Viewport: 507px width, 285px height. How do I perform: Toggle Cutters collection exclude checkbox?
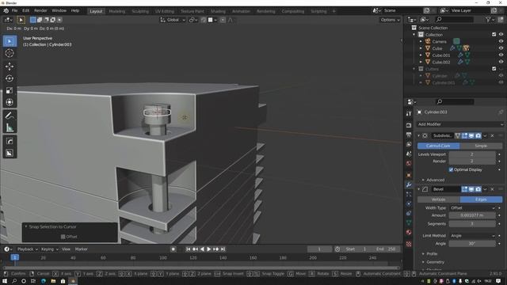[494, 69]
